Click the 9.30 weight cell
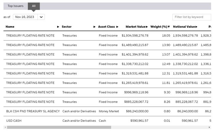The height and width of the screenshot is (134, 218). [167, 92]
